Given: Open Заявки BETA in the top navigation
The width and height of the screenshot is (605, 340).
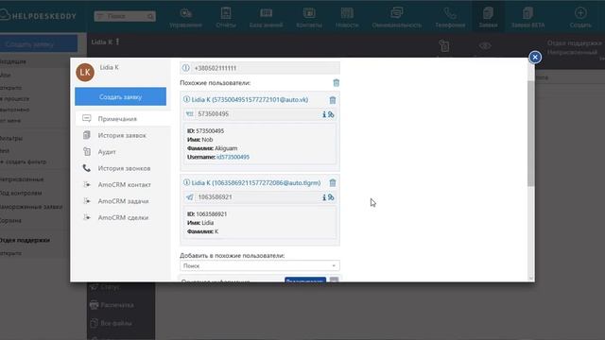Looking at the screenshot, I should coord(527,18).
